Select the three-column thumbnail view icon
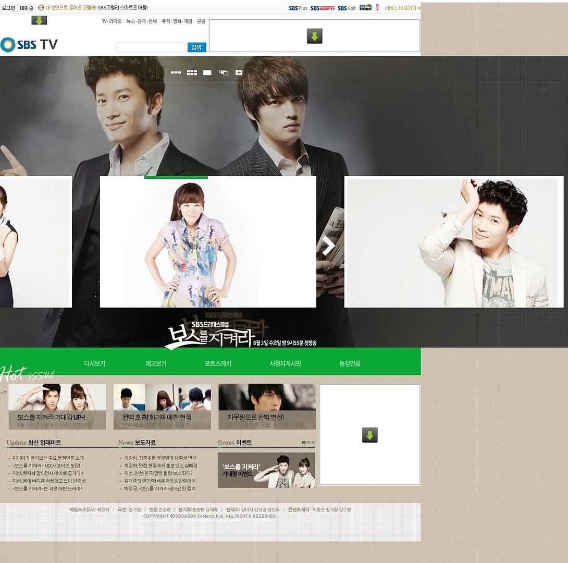The width and height of the screenshot is (568, 563). click(176, 72)
